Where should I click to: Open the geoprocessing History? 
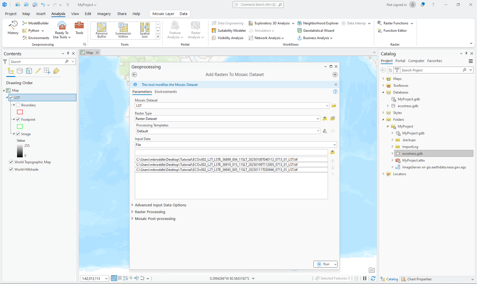coord(13,28)
